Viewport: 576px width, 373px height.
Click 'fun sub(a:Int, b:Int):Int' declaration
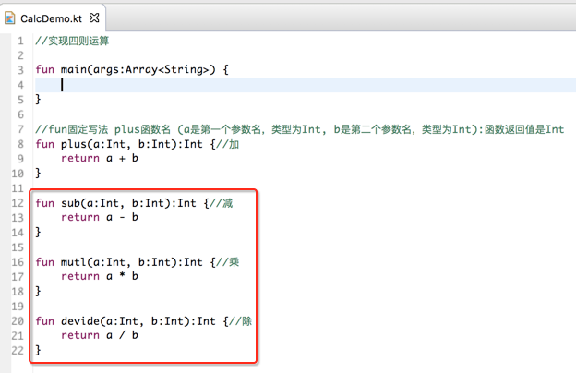click(115, 203)
